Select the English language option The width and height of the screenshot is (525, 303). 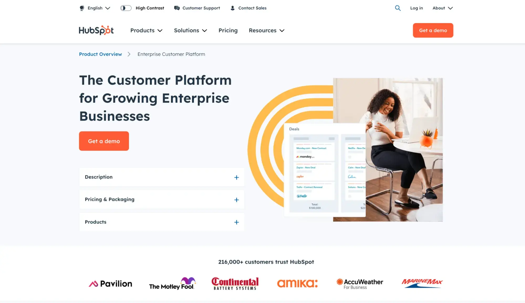[x=94, y=8]
